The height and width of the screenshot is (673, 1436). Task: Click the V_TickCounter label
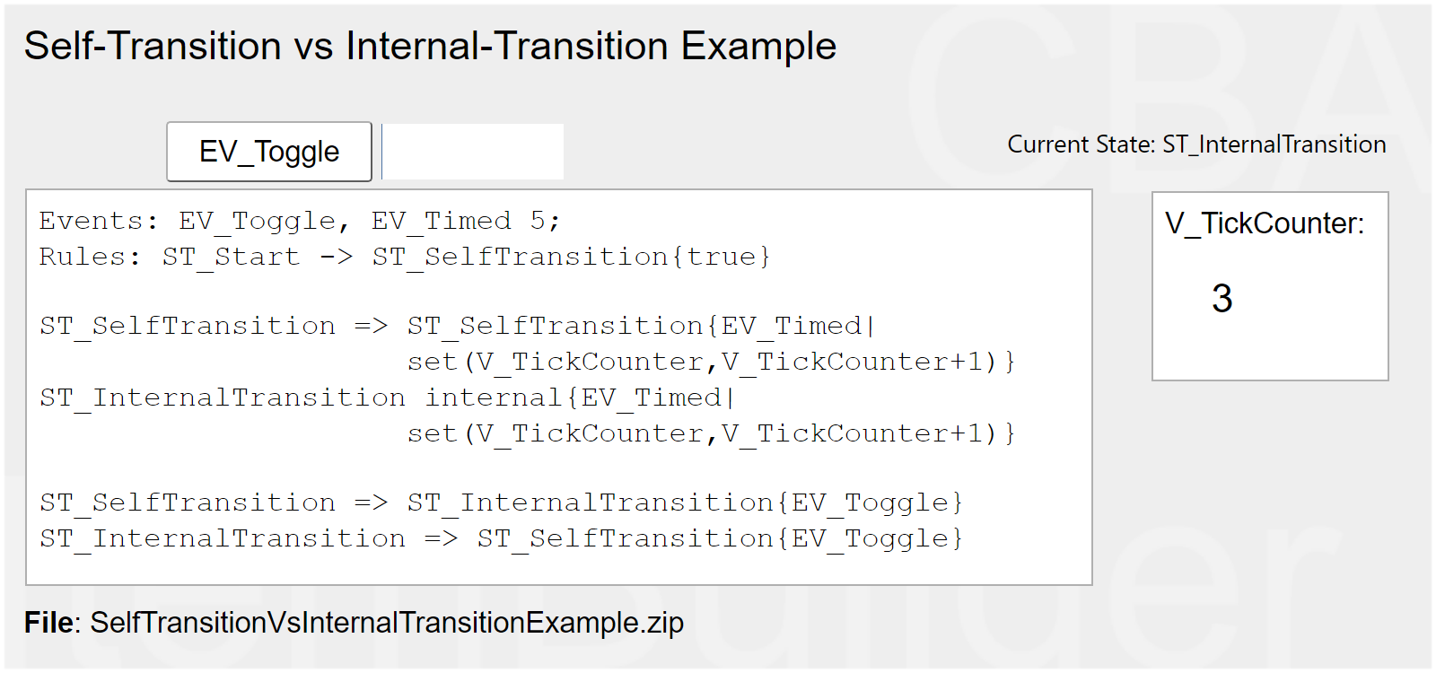coord(1265,223)
